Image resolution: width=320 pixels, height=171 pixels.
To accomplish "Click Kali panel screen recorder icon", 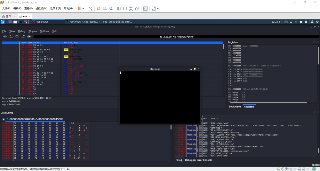I will click(x=26, y=22).
